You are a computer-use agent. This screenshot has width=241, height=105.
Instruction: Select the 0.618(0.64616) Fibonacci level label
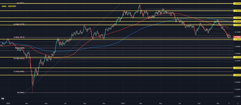point(19,59)
